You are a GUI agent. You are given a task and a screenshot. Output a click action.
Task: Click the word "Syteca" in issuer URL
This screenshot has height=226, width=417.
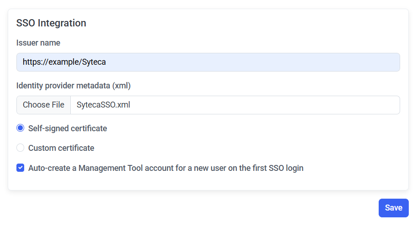(x=94, y=62)
